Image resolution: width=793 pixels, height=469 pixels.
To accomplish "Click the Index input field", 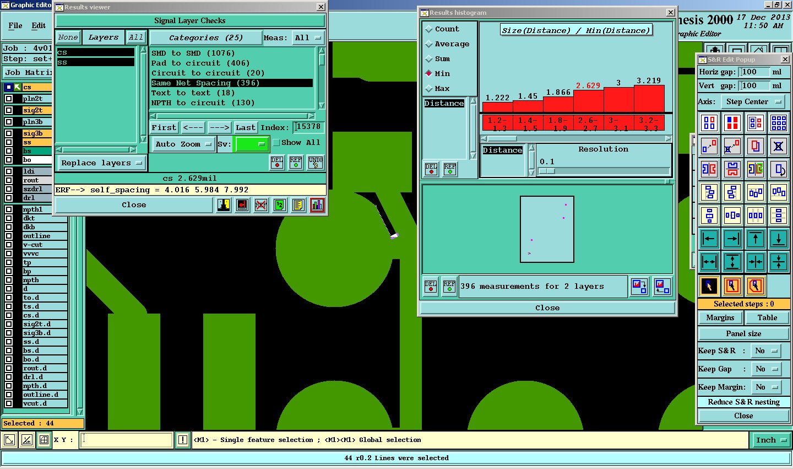I will tap(308, 127).
